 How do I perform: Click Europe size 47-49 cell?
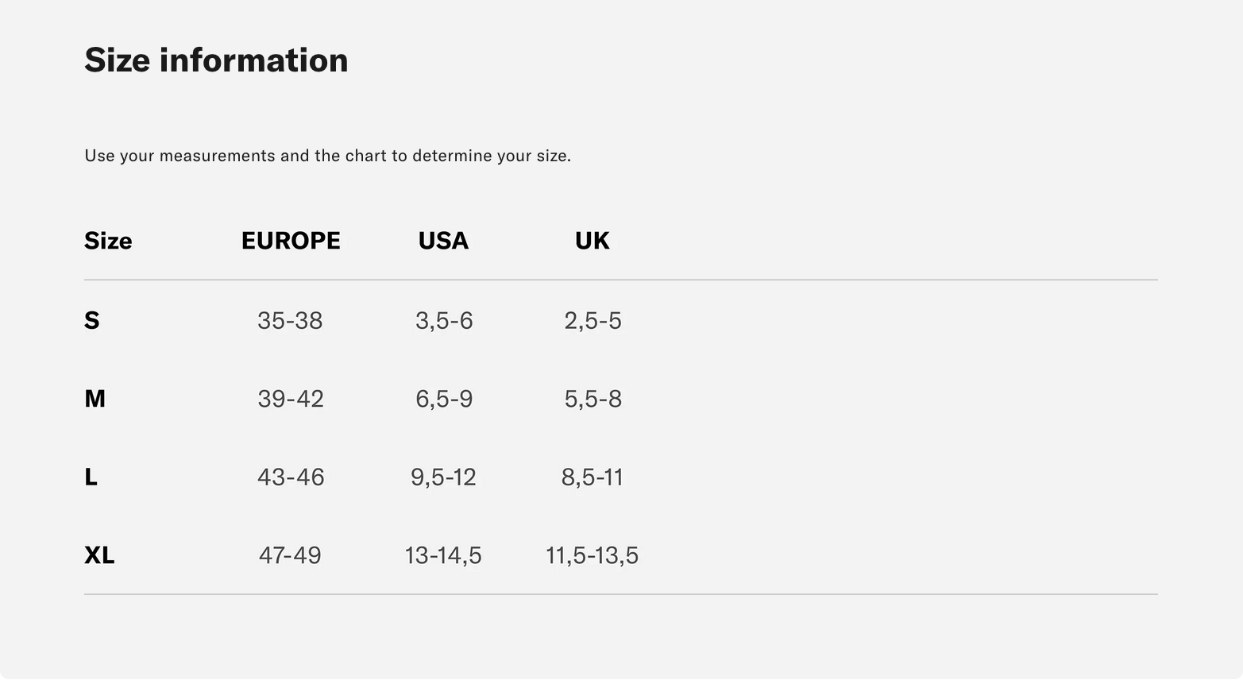point(290,554)
